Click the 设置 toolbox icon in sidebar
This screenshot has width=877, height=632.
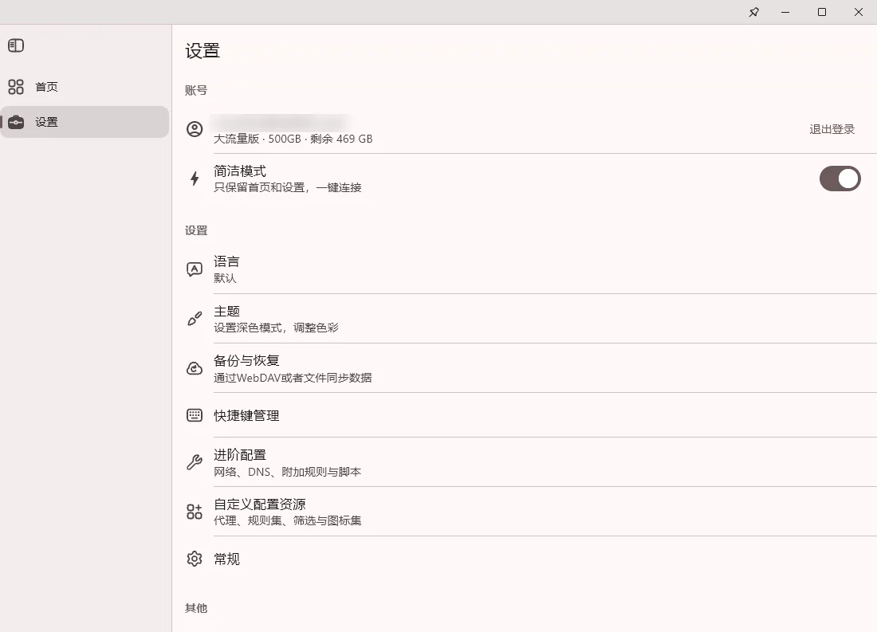tap(16, 122)
